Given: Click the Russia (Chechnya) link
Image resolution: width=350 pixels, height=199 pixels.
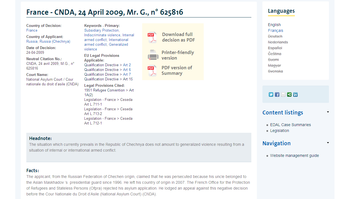Looking at the screenshot, I should point(55,41).
